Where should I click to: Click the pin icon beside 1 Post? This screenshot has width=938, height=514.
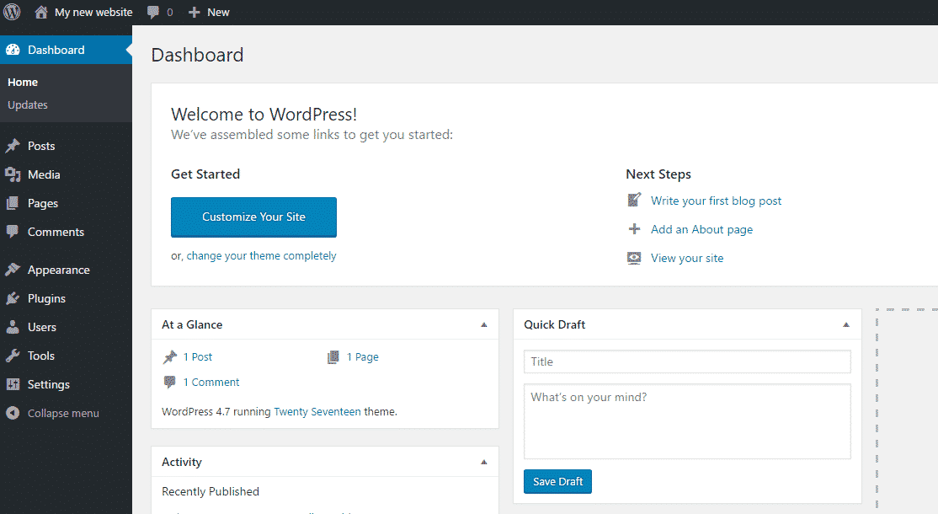pos(170,357)
